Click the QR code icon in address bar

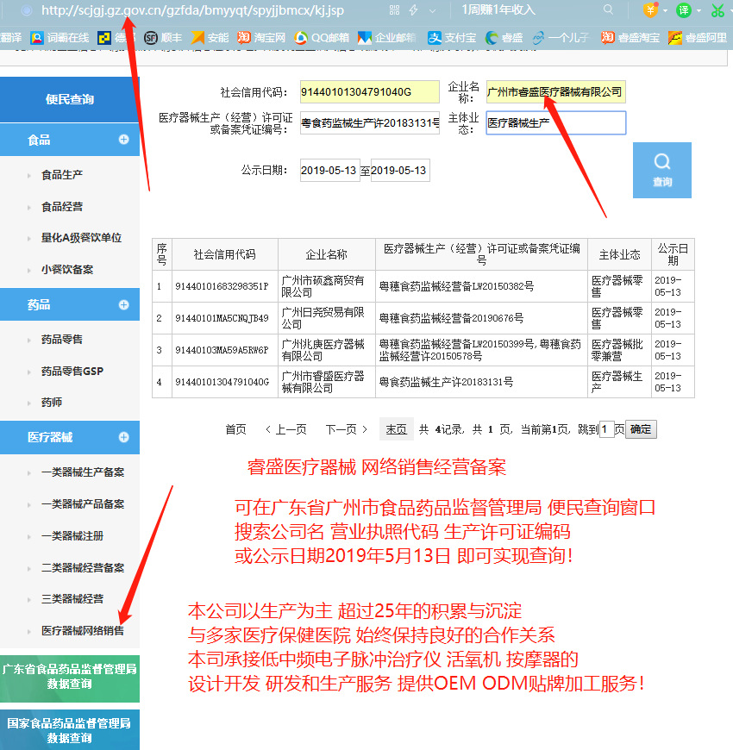click(394, 10)
